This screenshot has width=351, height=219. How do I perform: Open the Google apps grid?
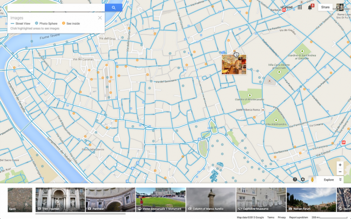(300, 8)
